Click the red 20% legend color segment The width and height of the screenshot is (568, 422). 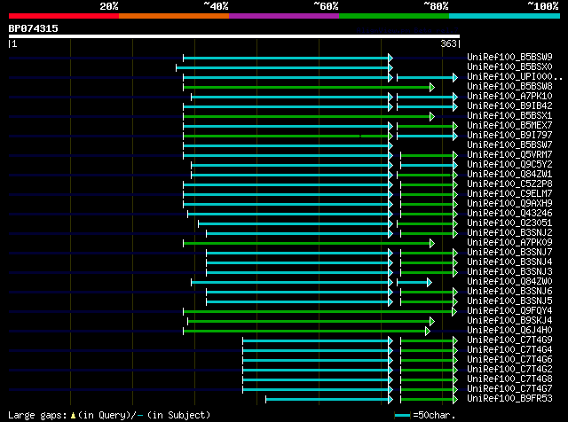click(x=64, y=16)
